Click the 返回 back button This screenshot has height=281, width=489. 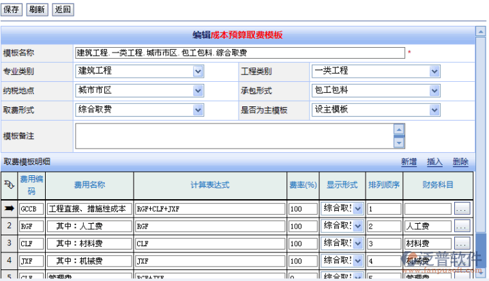(62, 10)
